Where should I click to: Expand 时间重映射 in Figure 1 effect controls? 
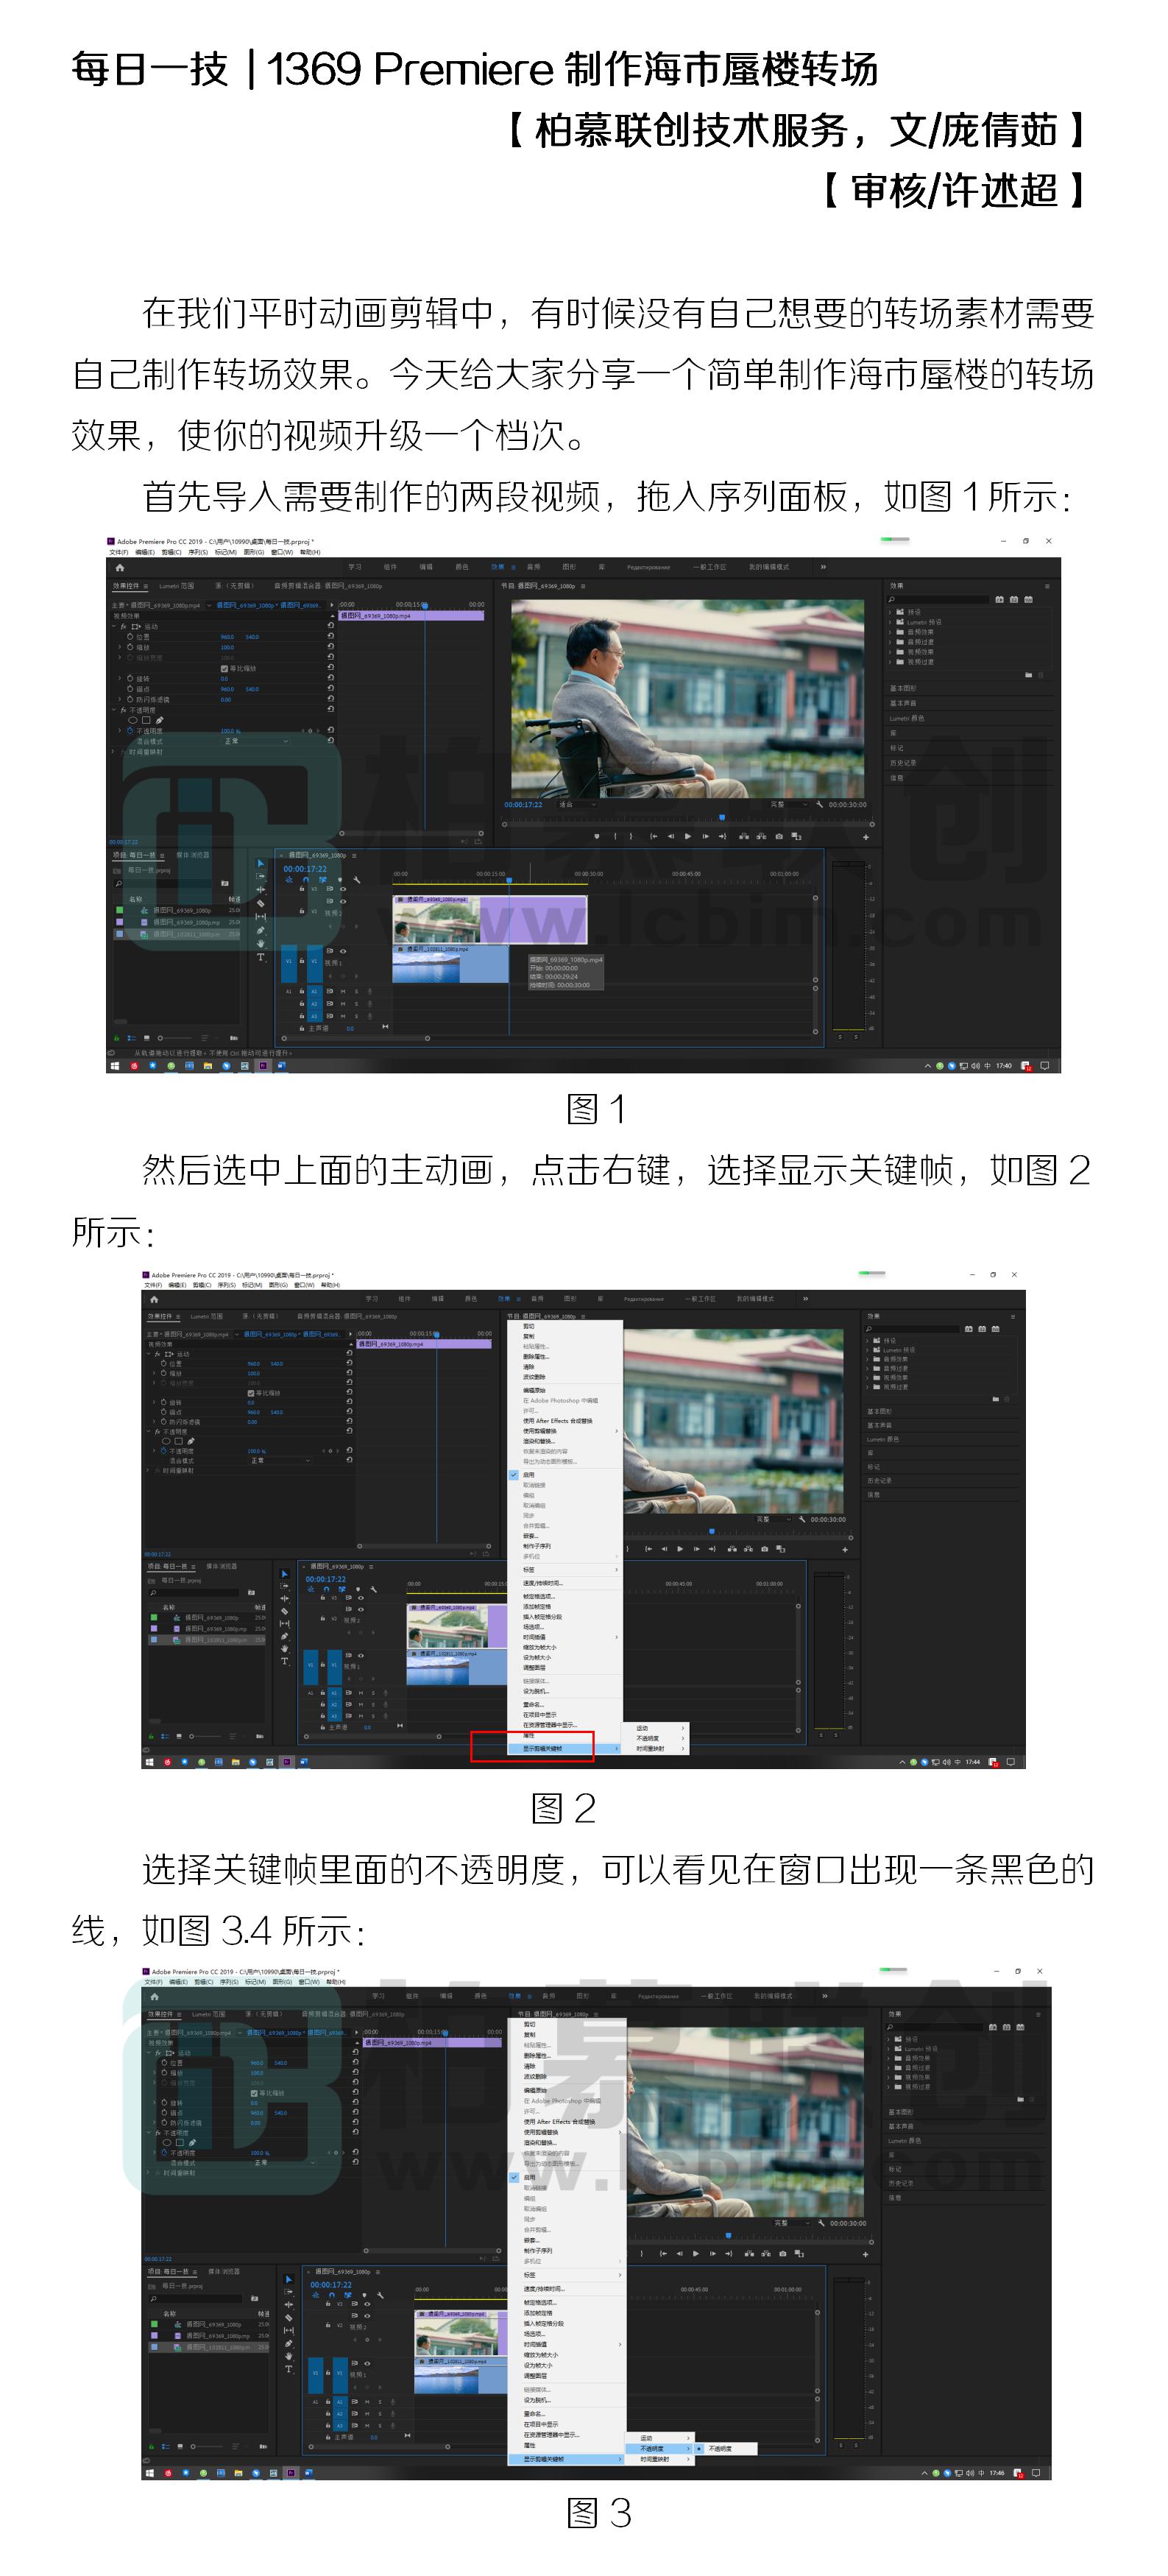click(114, 752)
